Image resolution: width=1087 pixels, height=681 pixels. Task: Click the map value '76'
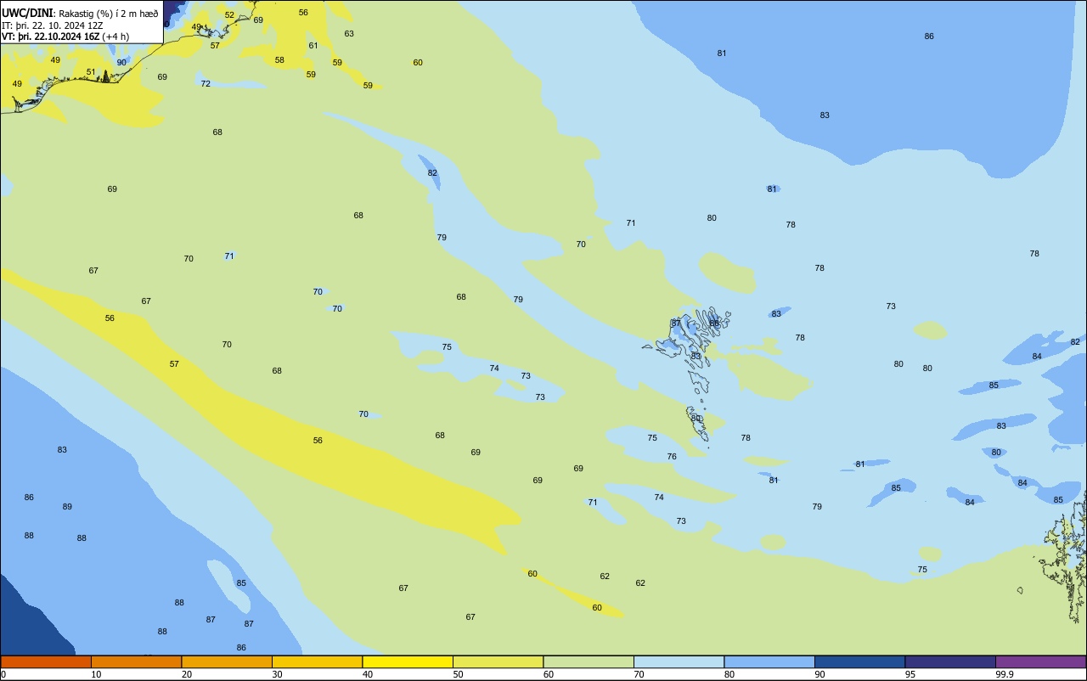click(x=672, y=457)
